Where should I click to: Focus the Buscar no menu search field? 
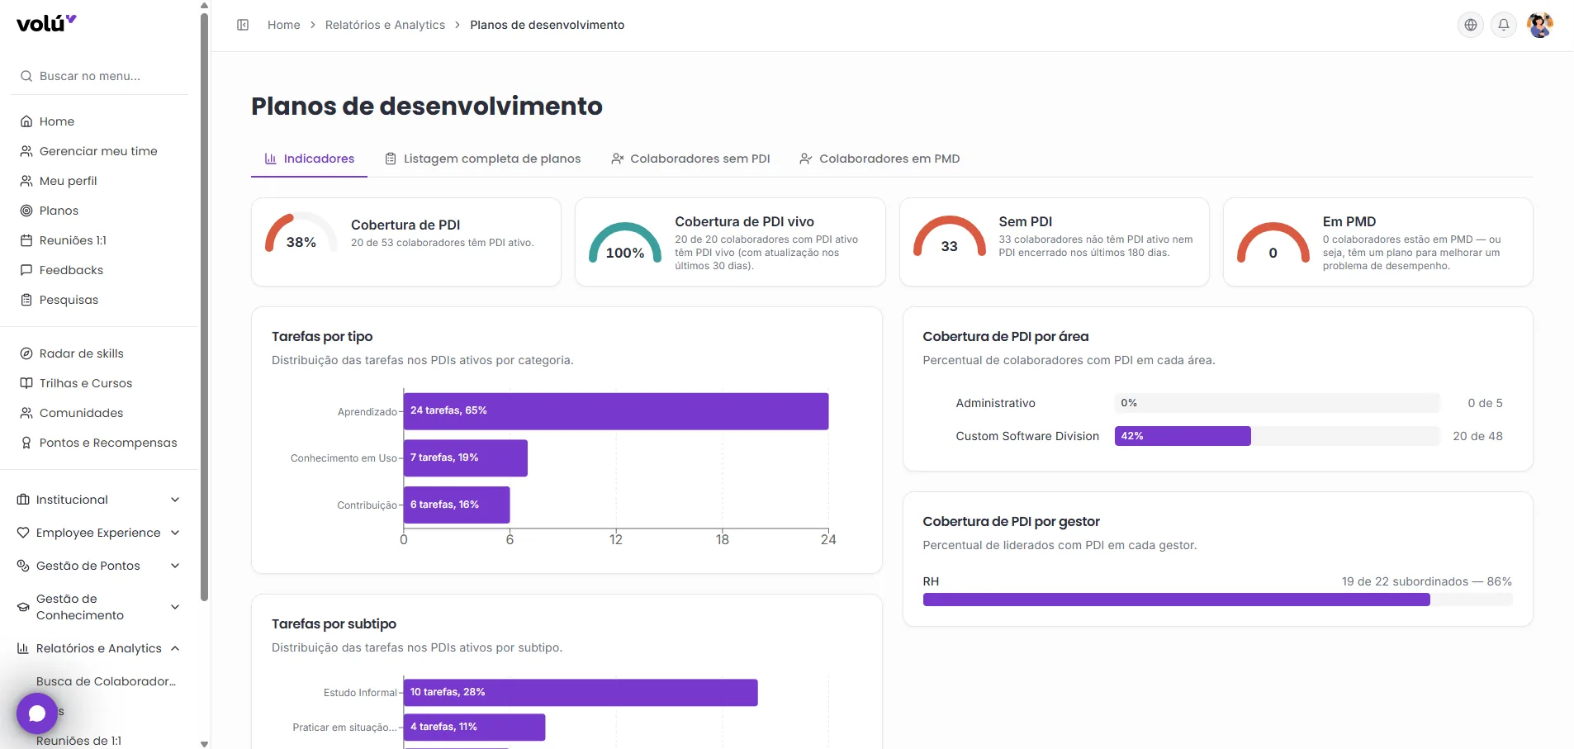[x=98, y=76]
